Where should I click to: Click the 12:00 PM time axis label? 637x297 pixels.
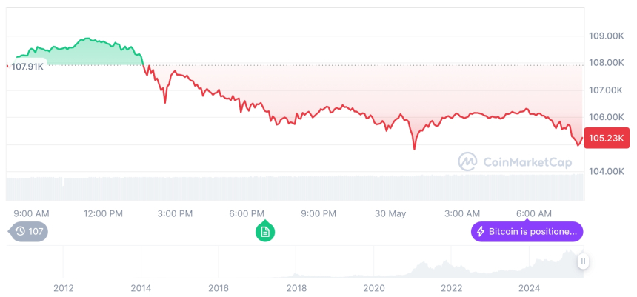click(103, 213)
